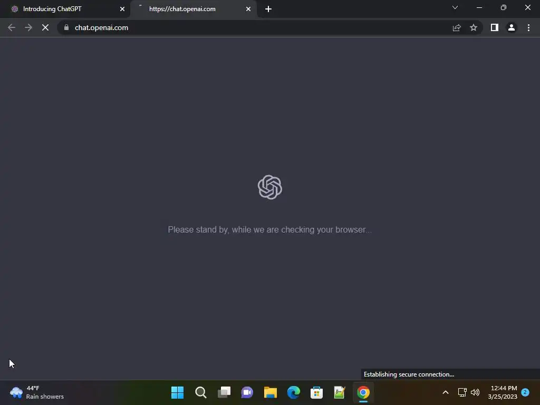The width and height of the screenshot is (540, 405).
Task: Restore down the Chrome window
Action: [x=504, y=7]
